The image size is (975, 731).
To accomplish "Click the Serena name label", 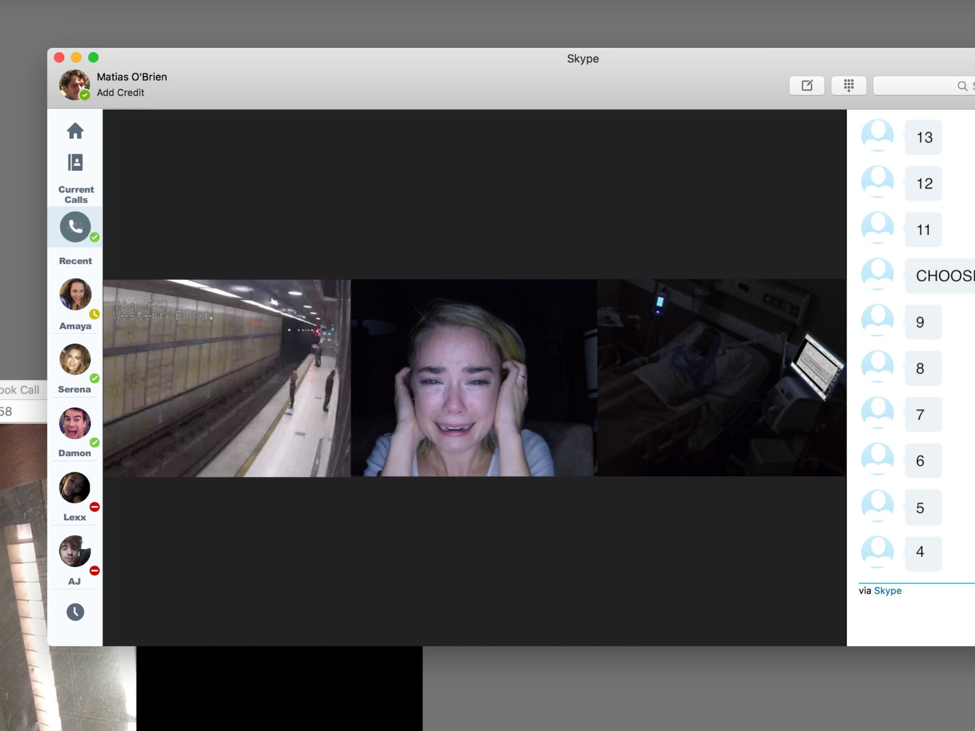I will (x=74, y=389).
